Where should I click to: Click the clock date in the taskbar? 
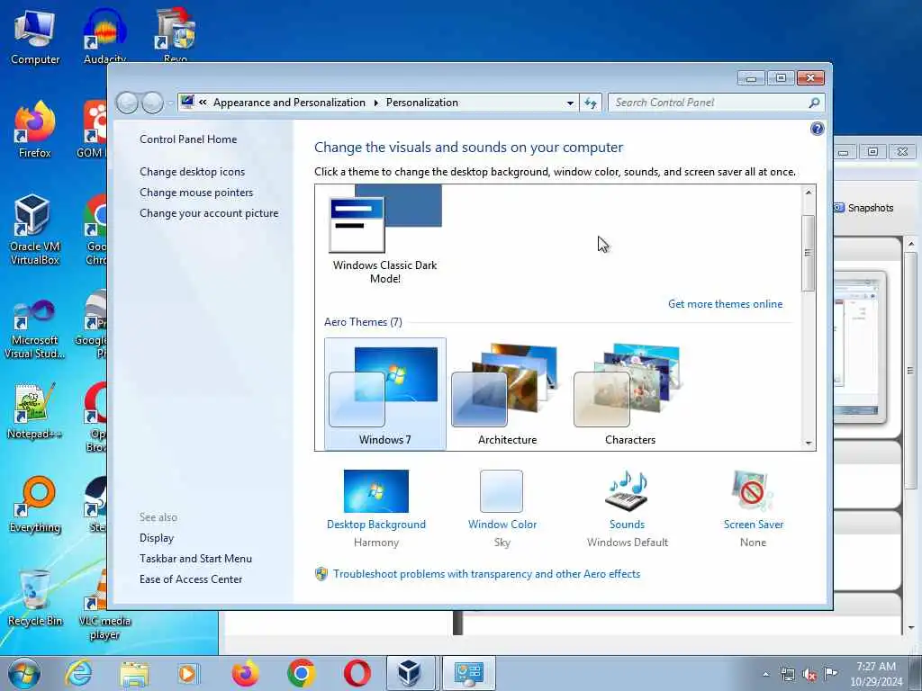876,682
